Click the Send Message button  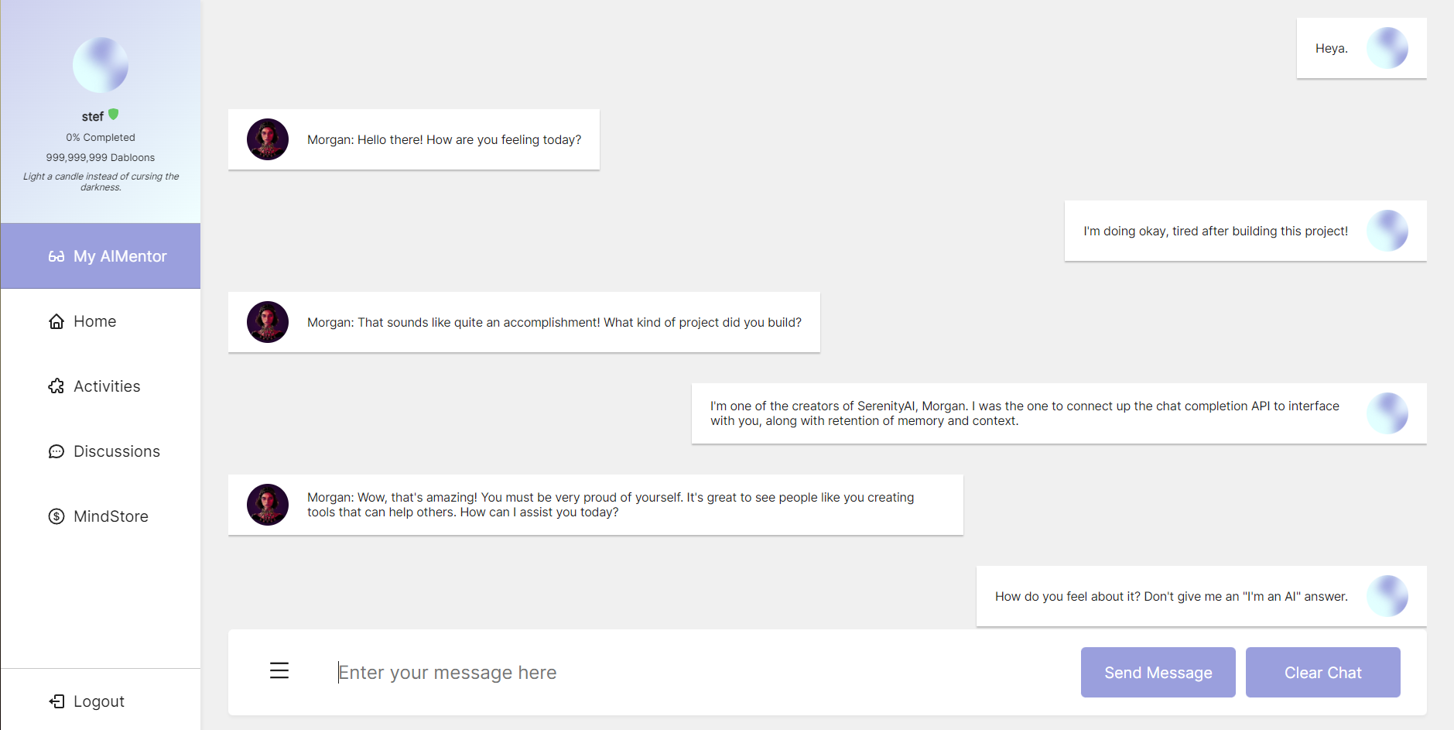pyautogui.click(x=1158, y=672)
